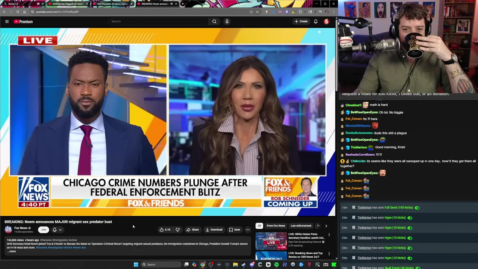
Task: Click chat username Chibicide
Action: coord(358,161)
